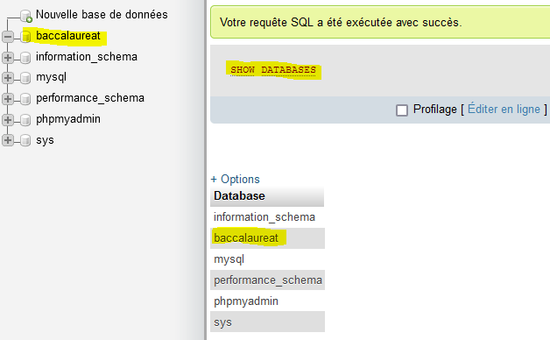Select information_schema in the navigation tree
Viewport: 550px width, 340px height.
[87, 57]
